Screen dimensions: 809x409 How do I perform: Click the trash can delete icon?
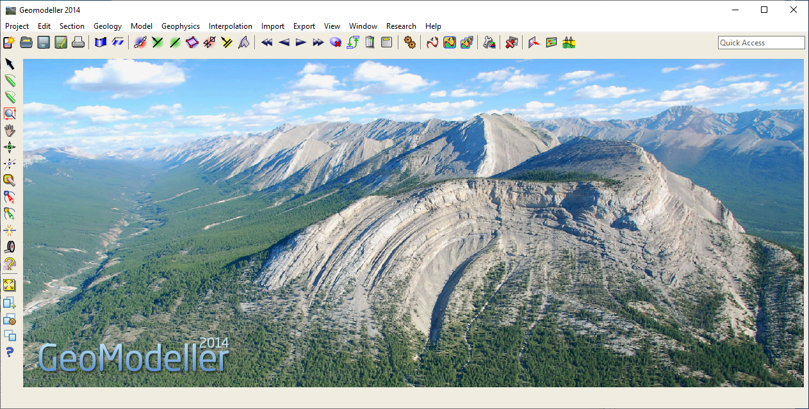(370, 43)
